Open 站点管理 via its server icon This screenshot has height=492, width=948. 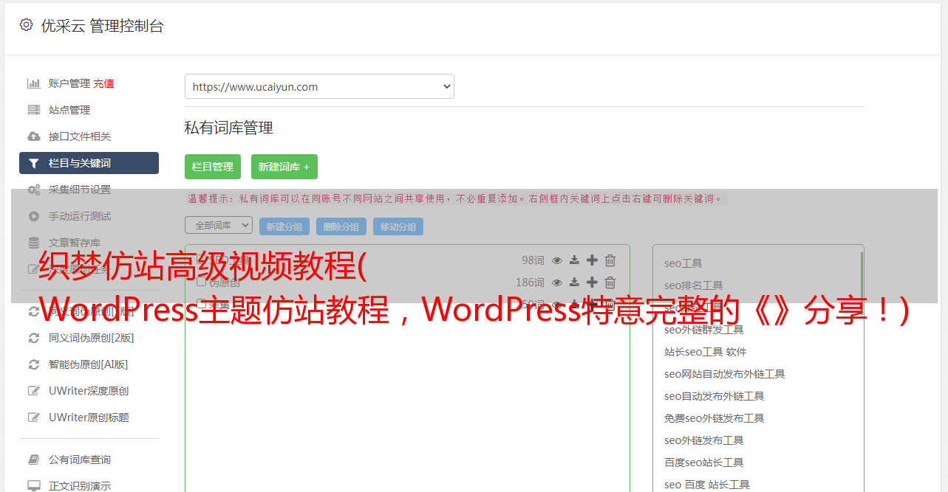[x=33, y=110]
